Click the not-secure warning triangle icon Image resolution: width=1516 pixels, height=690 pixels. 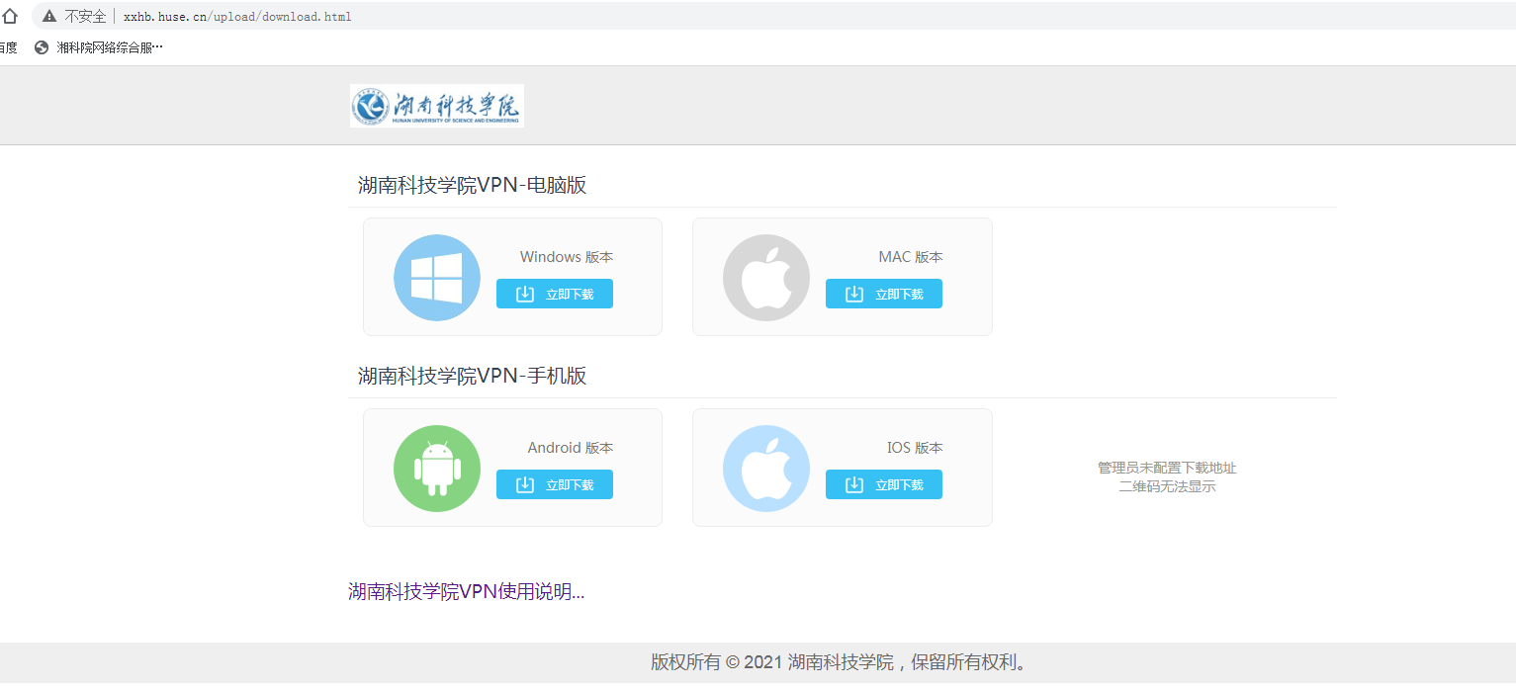point(49,16)
